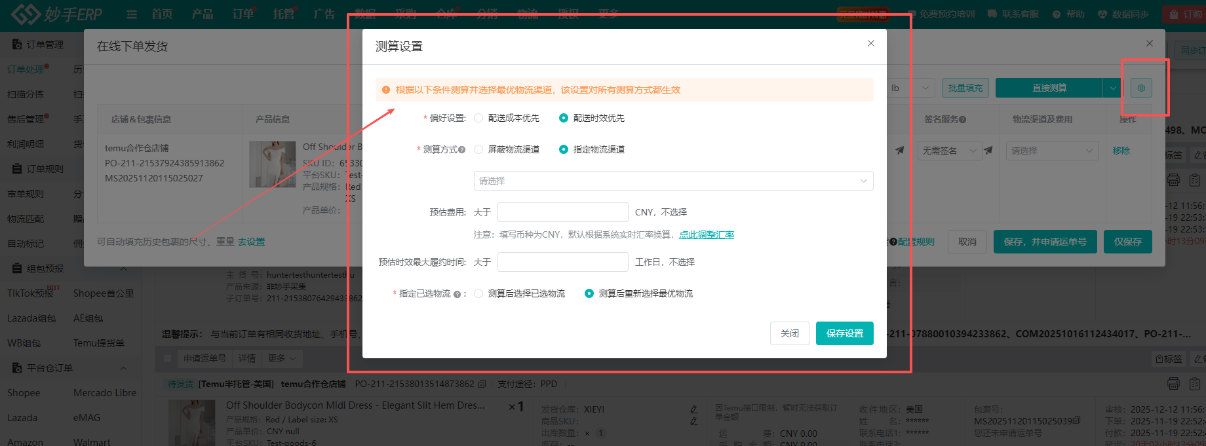Screen dimensions: 1206x446
Task: Click the hamburger menu icon beside the logo
Action: (132, 14)
